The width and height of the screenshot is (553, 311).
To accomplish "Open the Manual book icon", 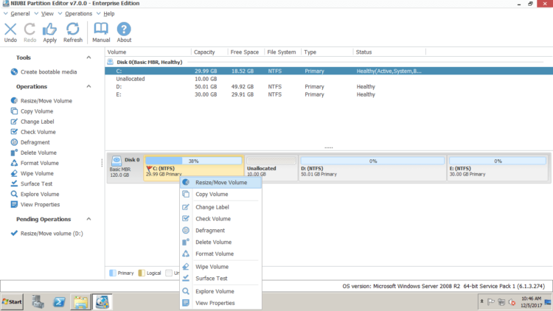I will coord(101,32).
